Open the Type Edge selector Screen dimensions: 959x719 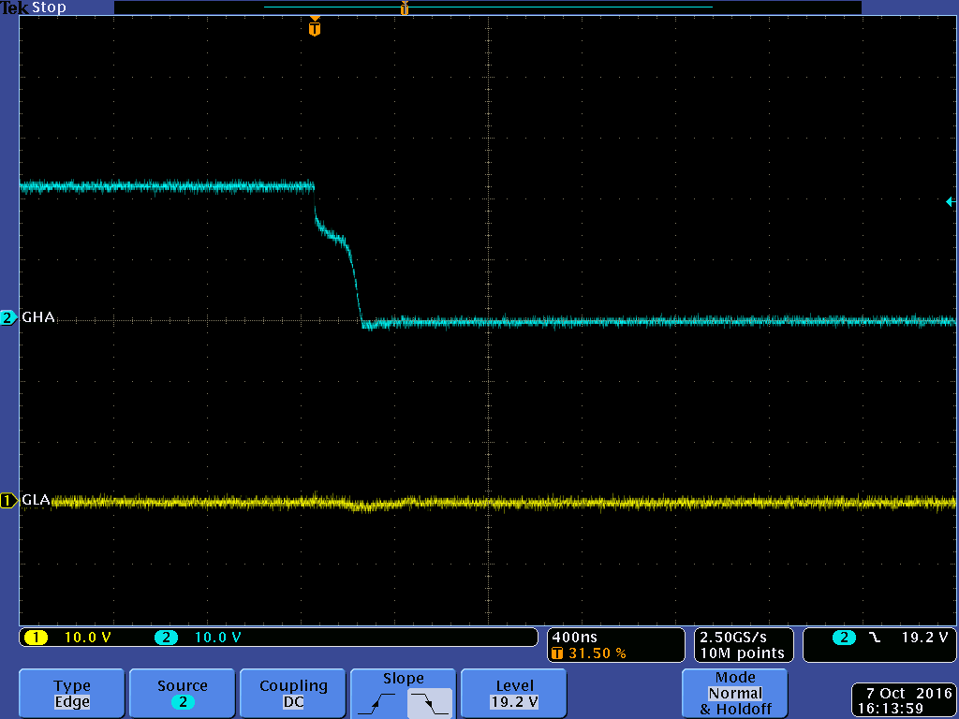[x=70, y=693]
